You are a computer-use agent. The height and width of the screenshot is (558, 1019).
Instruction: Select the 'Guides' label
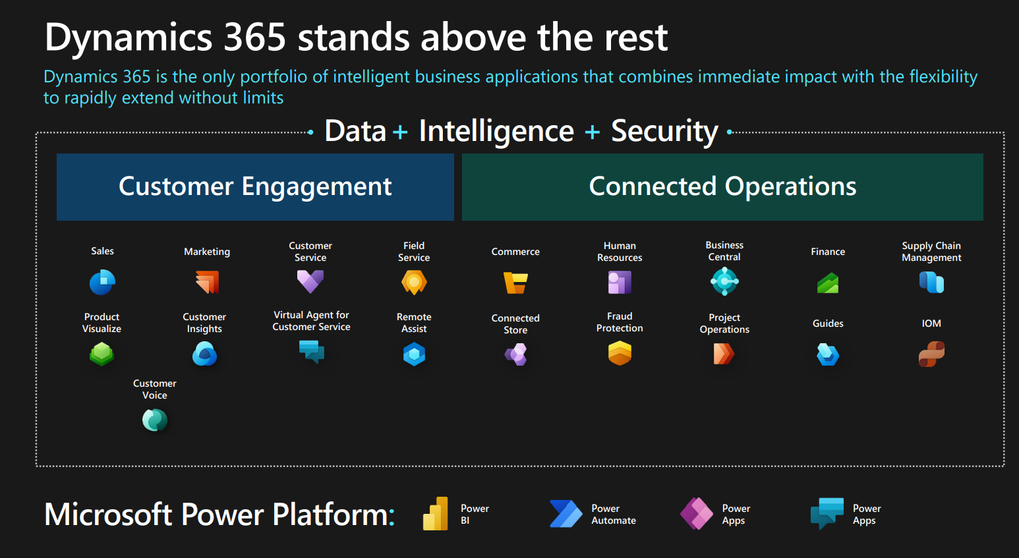point(828,323)
